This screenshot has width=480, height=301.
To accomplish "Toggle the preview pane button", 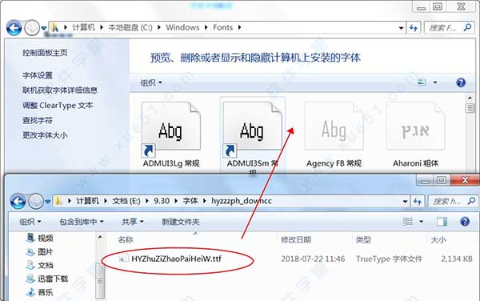I will [442, 221].
